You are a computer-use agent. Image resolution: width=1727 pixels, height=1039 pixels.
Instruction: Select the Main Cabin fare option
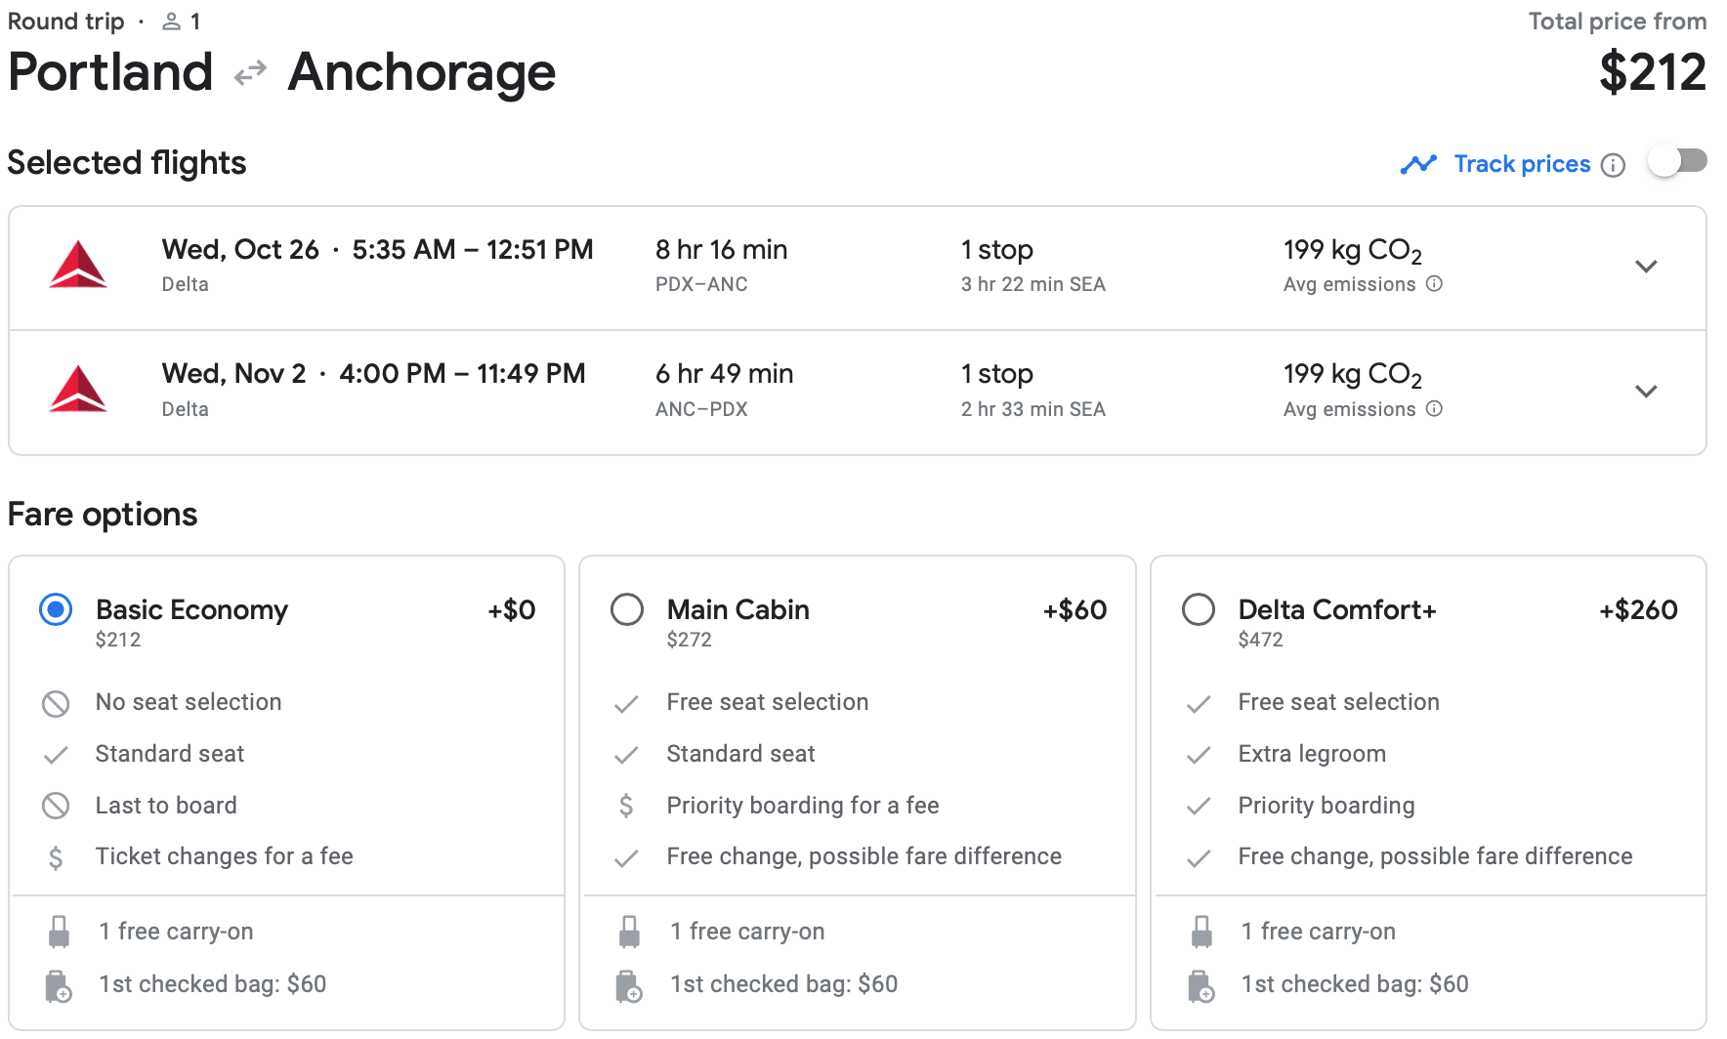tap(627, 610)
